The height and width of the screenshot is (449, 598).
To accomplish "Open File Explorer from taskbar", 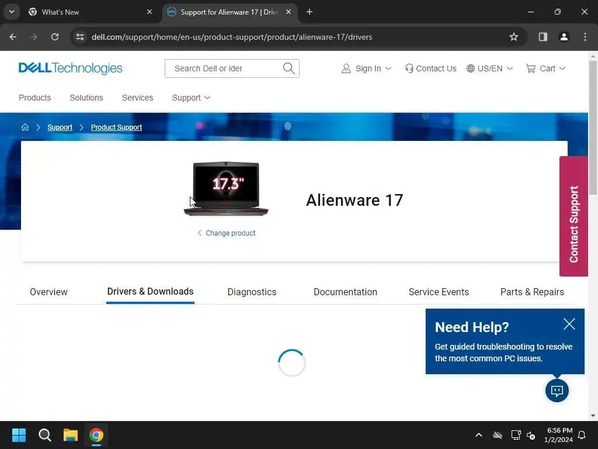I will click(71, 435).
